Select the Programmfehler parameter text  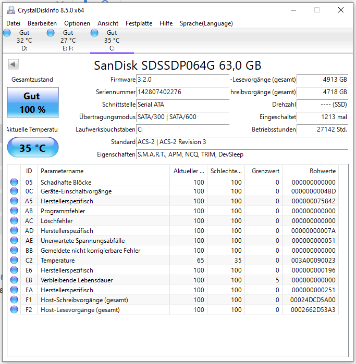pyautogui.click(x=63, y=211)
